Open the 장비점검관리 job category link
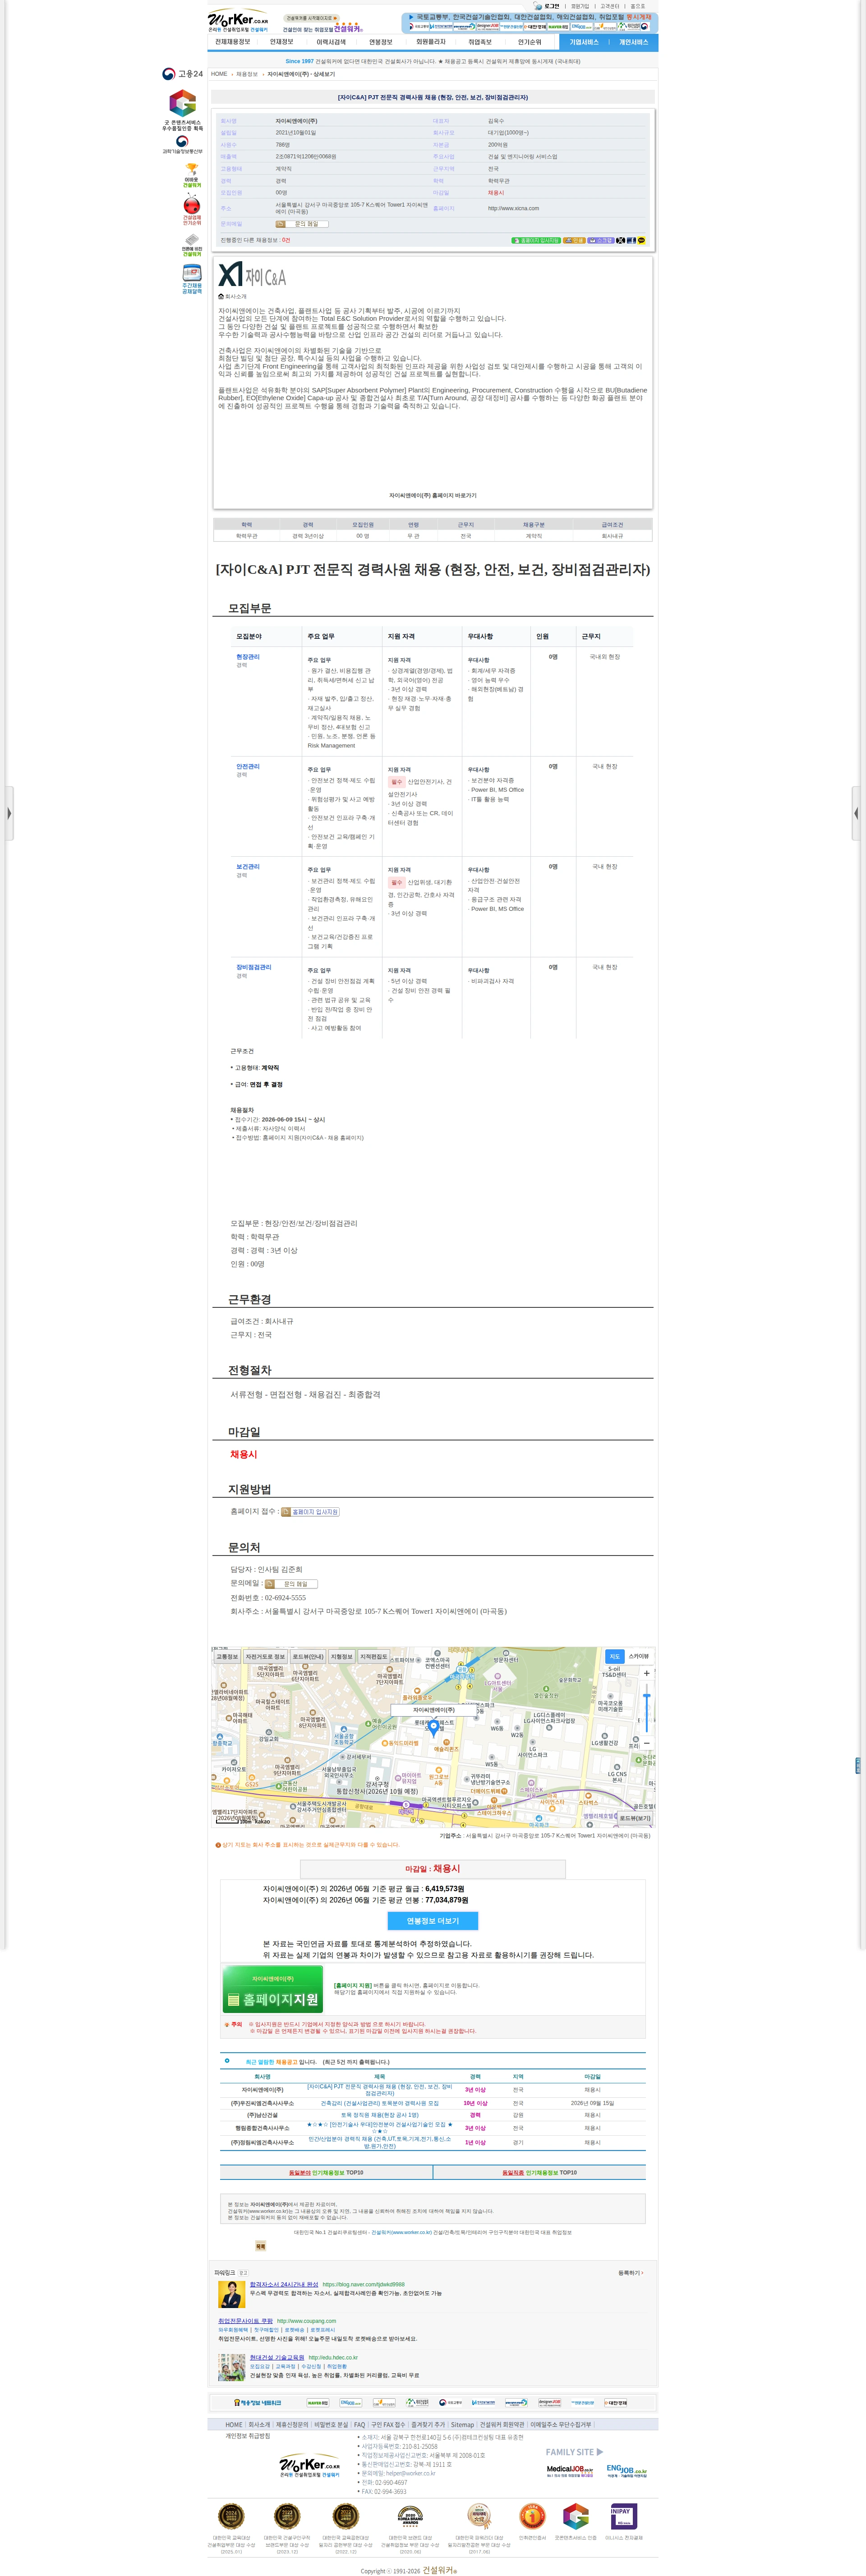The image size is (866, 2576). pyautogui.click(x=253, y=967)
